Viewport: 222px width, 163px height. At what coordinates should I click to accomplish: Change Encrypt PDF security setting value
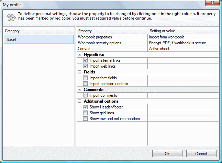pyautogui.click(x=183, y=43)
